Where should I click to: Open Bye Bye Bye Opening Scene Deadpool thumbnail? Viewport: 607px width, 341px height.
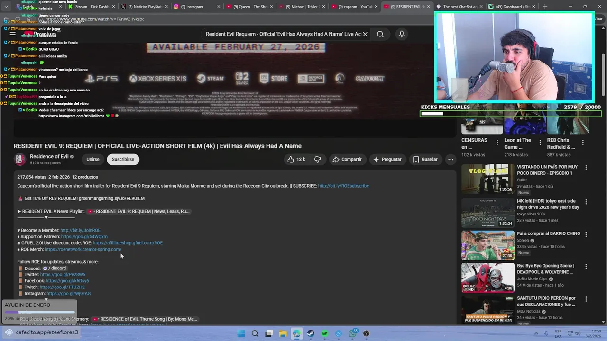coord(488,278)
